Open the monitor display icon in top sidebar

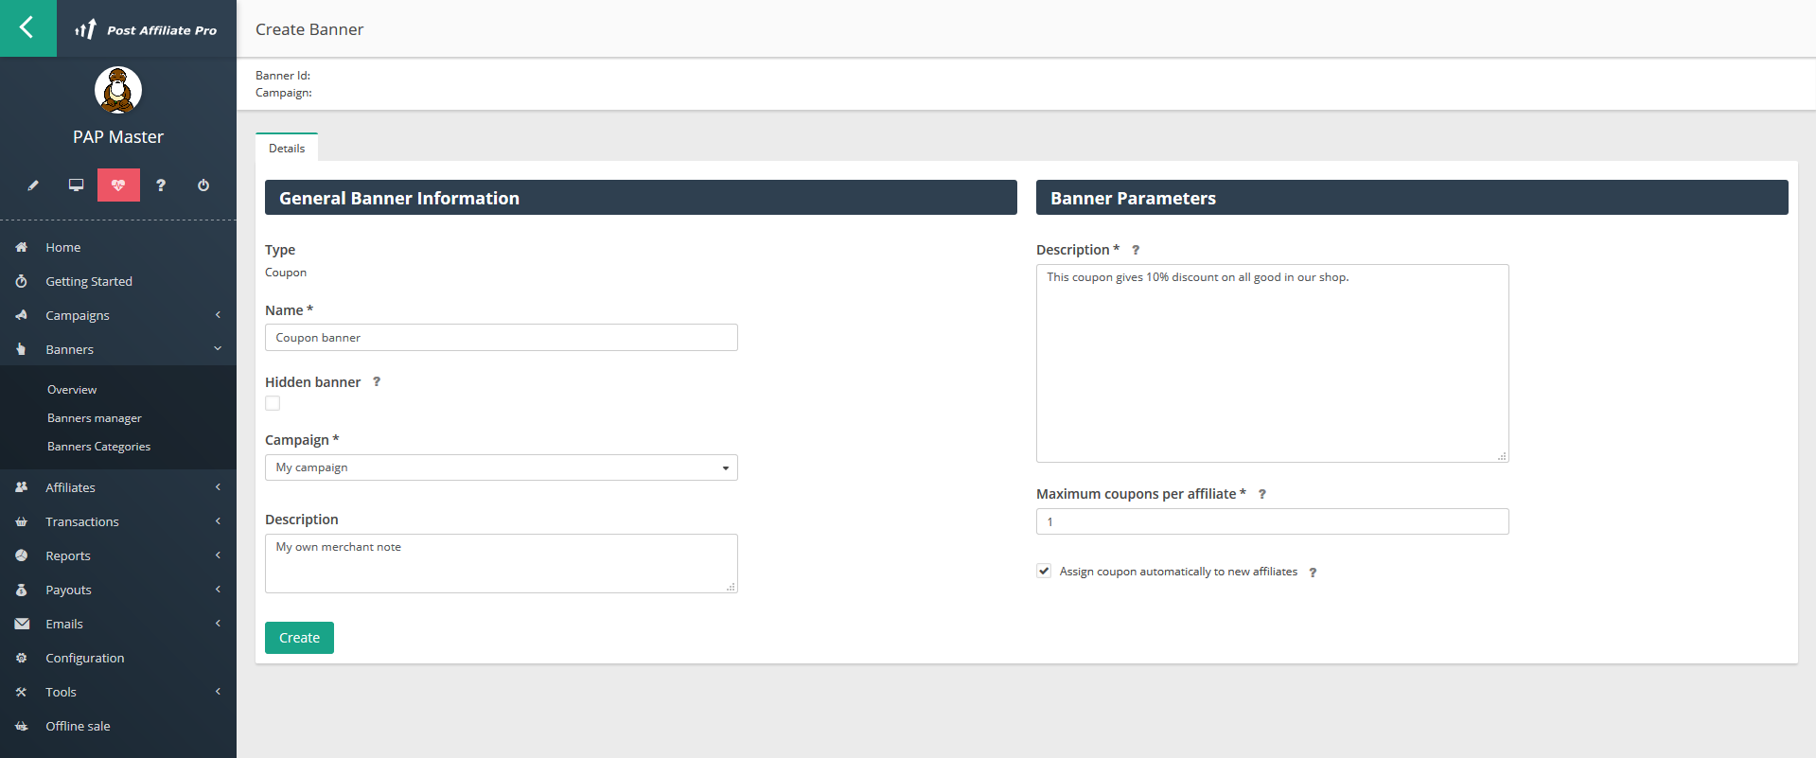76,185
